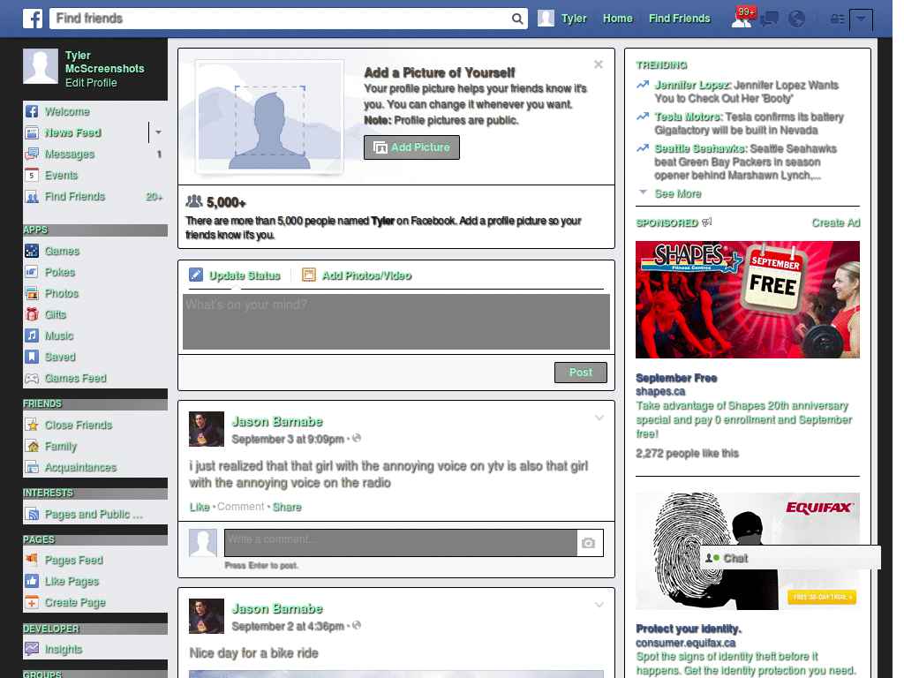Open the Equifax ad image
The height and width of the screenshot is (678, 904).
click(747, 551)
